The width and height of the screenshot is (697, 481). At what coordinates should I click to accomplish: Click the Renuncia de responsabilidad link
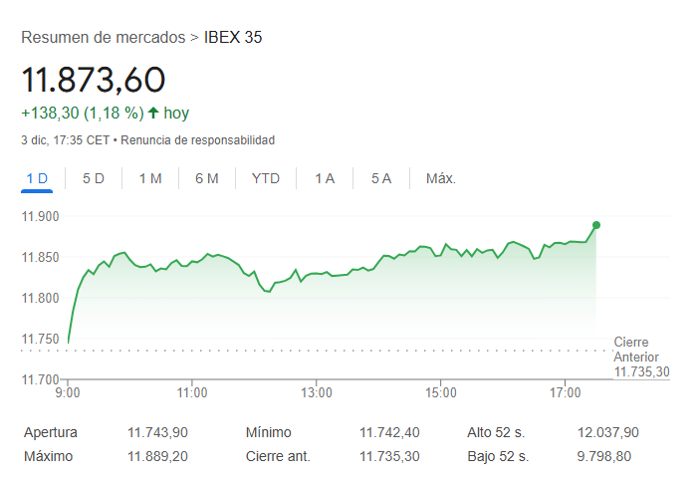coord(198,140)
